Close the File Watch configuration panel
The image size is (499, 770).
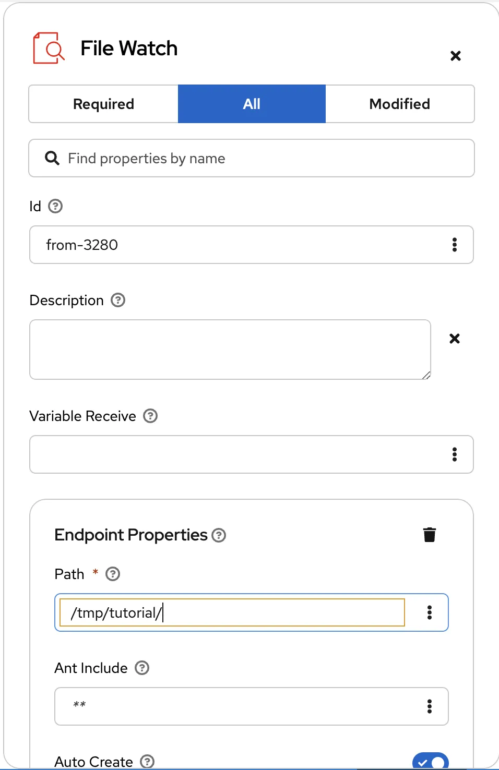point(455,56)
